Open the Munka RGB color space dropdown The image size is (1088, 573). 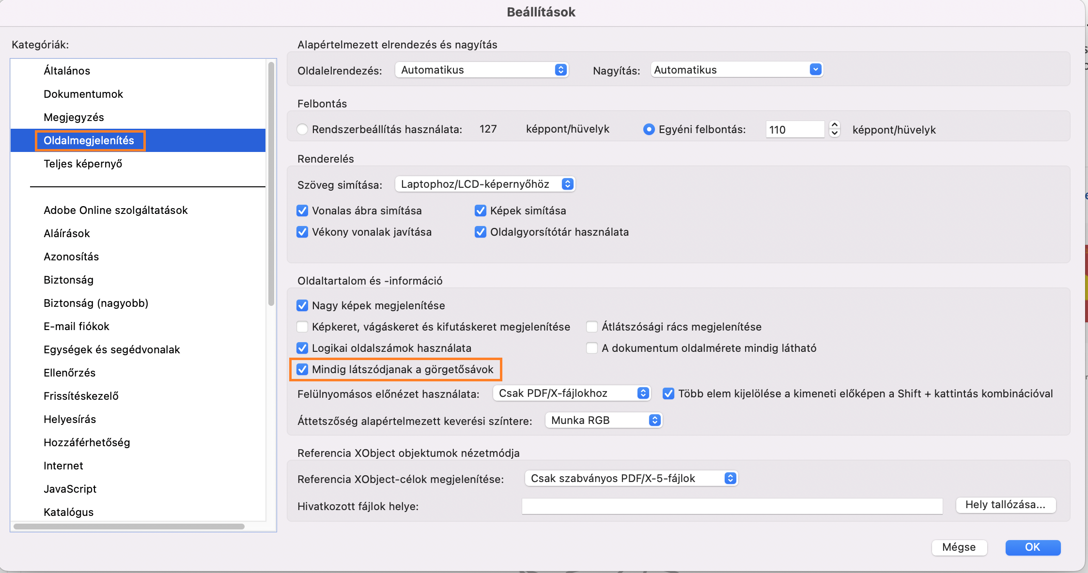click(604, 421)
